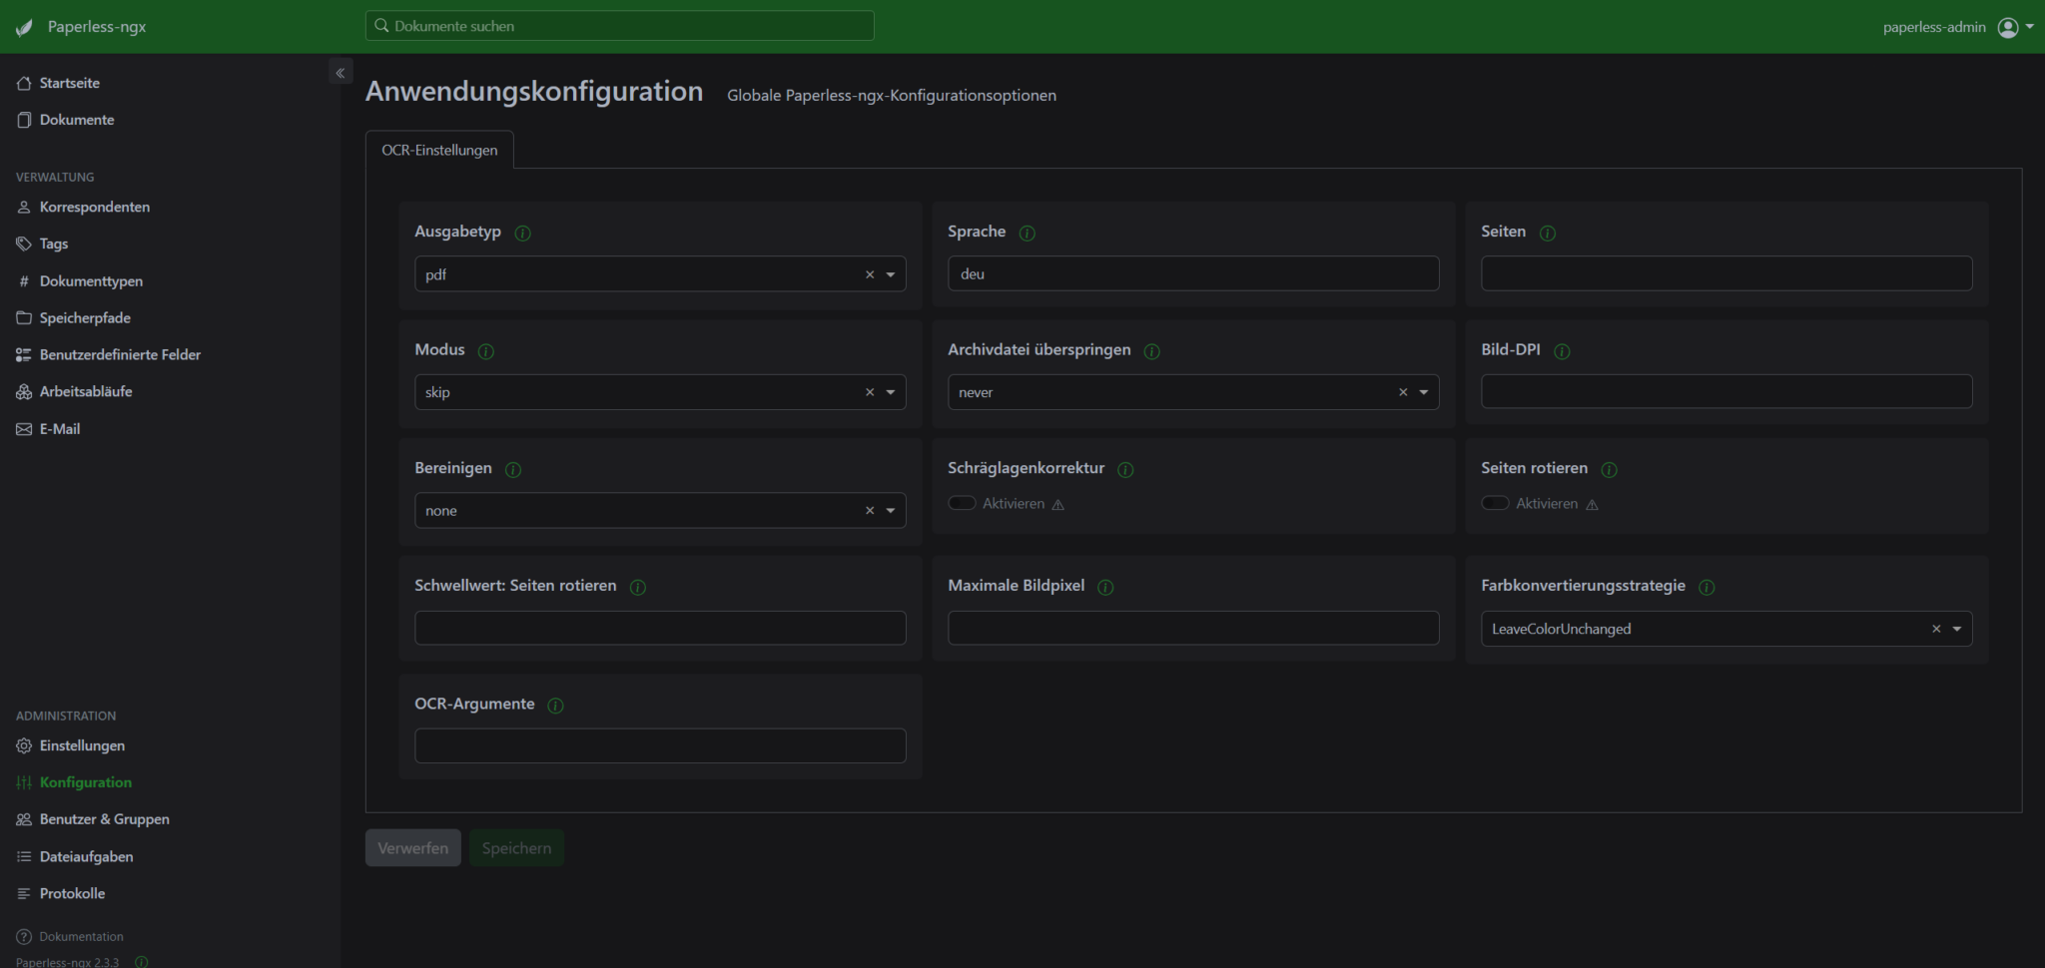Clear the never selection in Archivdatei überspringen
2045x968 pixels.
[1403, 392]
